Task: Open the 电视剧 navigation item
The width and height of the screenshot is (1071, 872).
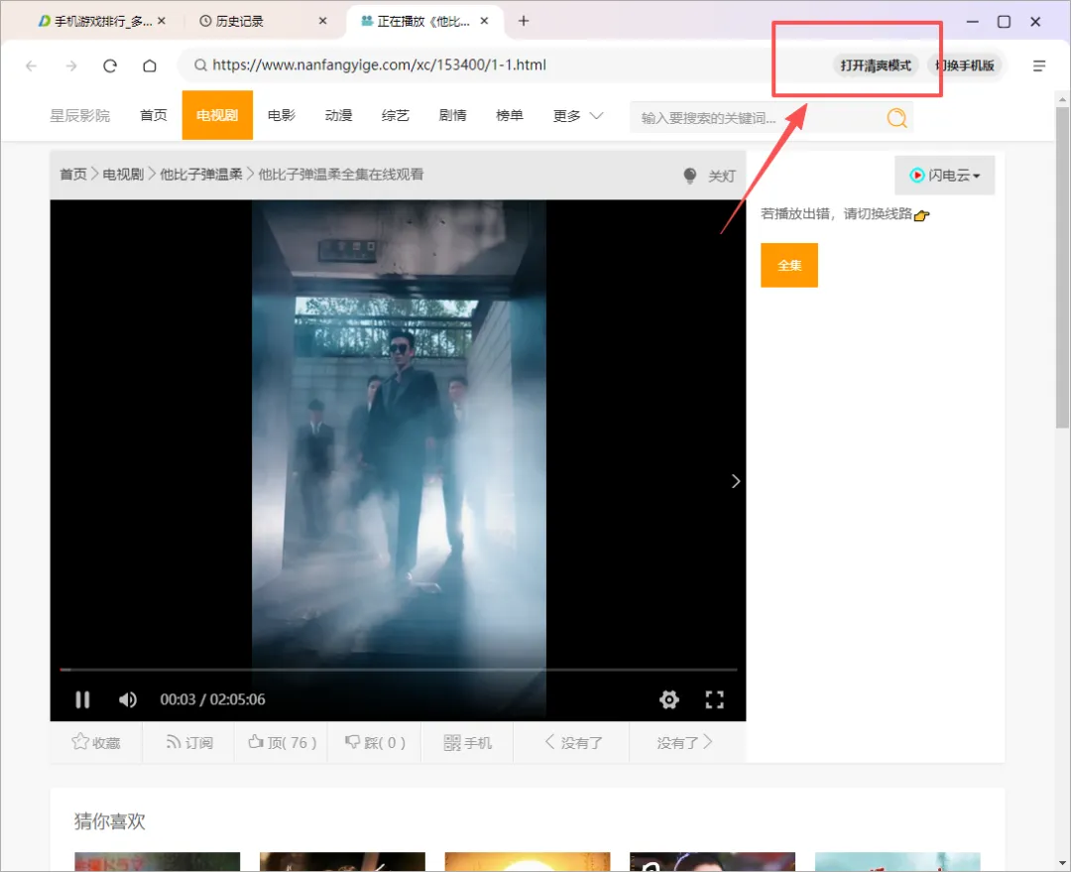Action: click(x=217, y=115)
